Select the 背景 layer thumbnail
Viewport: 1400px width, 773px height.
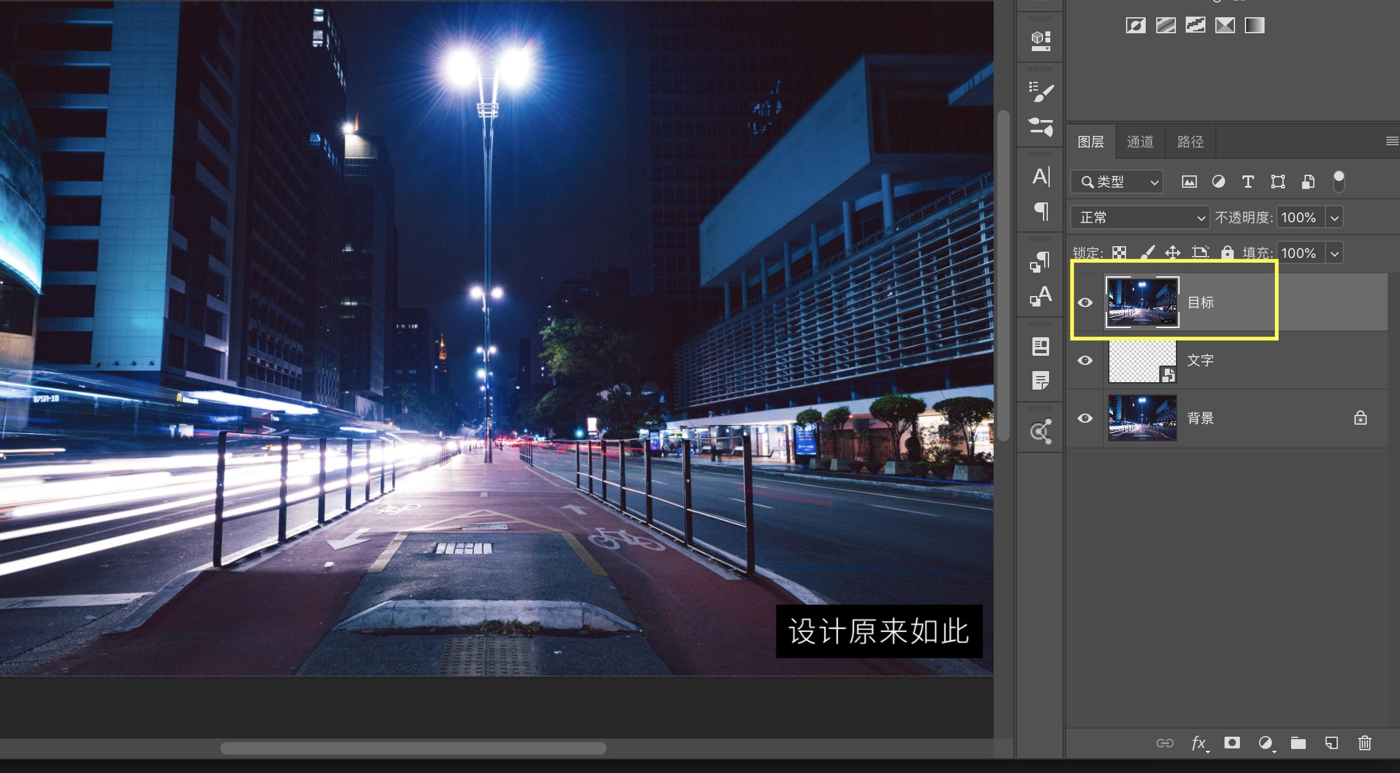click(x=1142, y=418)
